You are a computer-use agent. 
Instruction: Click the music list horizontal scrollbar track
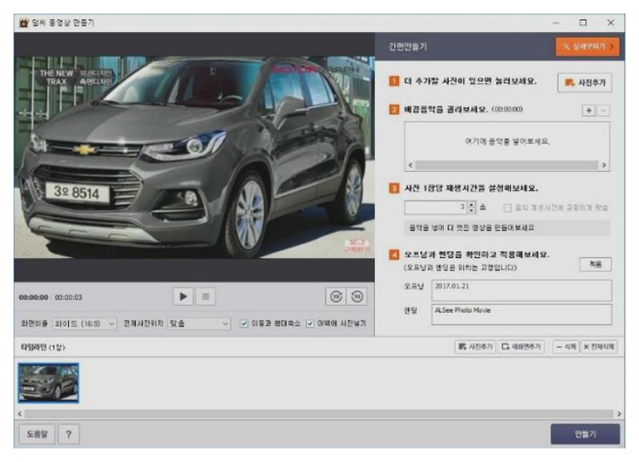click(506, 165)
